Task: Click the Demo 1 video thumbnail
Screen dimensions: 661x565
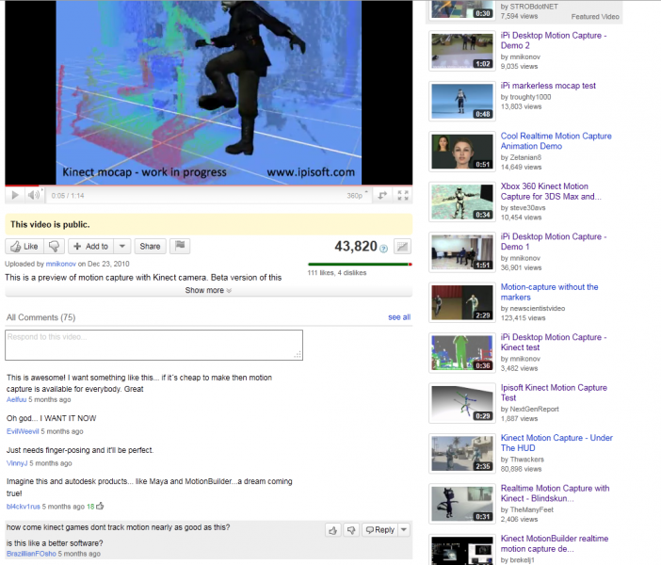Action: click(462, 252)
